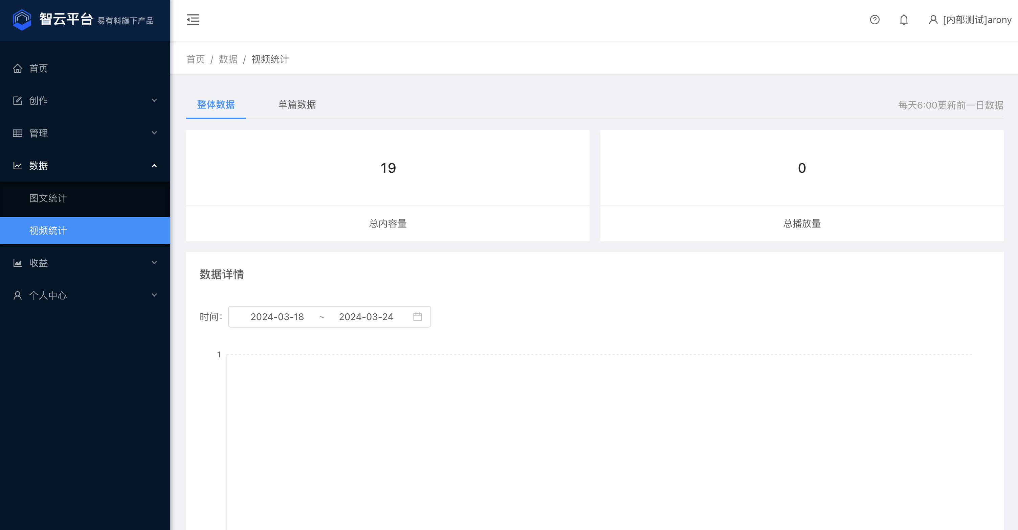Switch to 单篇数据 tab
The image size is (1018, 530).
point(297,104)
